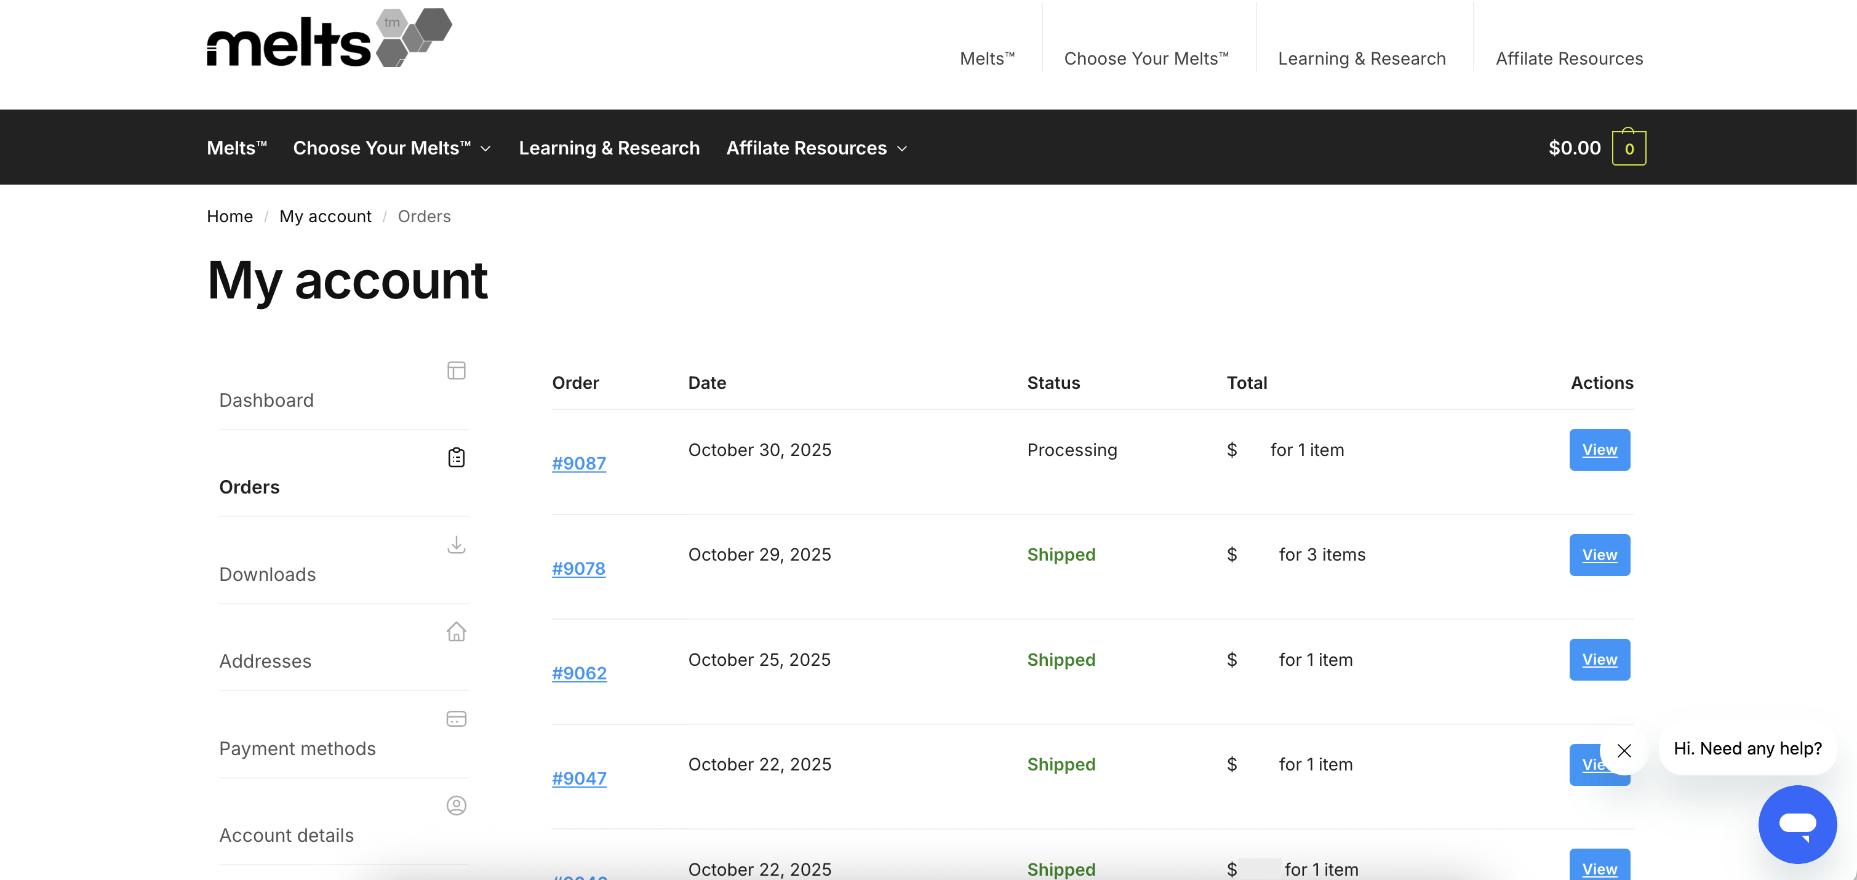Open order link #9062
The height and width of the screenshot is (880, 1857).
[x=579, y=673]
